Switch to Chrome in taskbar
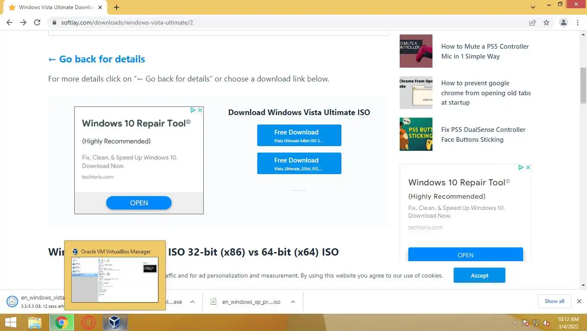 [x=62, y=322]
